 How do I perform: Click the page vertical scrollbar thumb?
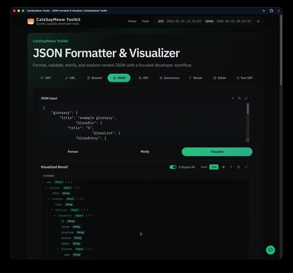click(281, 51)
